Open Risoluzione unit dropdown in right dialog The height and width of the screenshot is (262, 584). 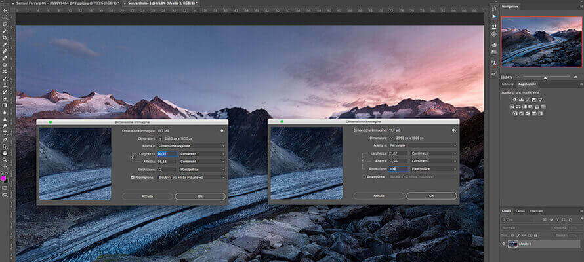[434, 169]
